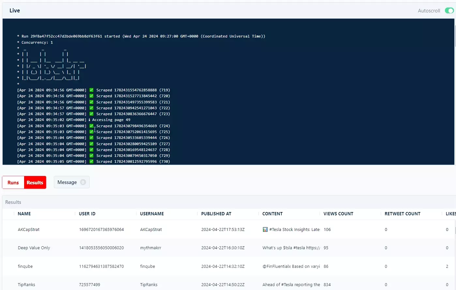Click green checkmark on Scraped (723) line
Screen dimensions: 456x290
tap(91, 114)
